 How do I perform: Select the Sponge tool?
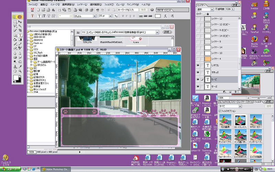(x=15, y=57)
